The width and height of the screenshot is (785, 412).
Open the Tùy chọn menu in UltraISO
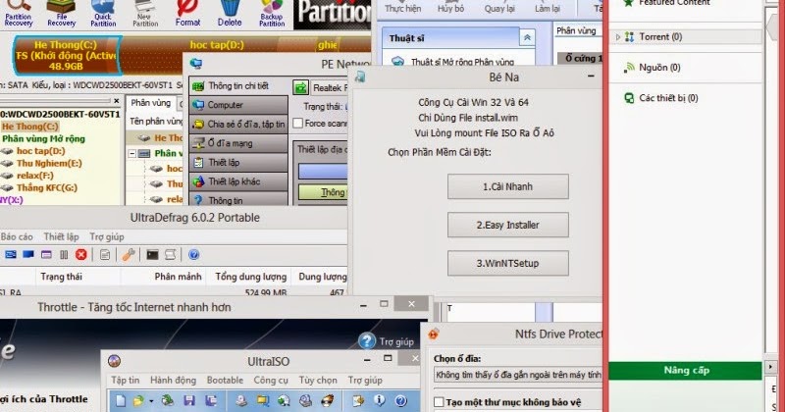(x=318, y=380)
